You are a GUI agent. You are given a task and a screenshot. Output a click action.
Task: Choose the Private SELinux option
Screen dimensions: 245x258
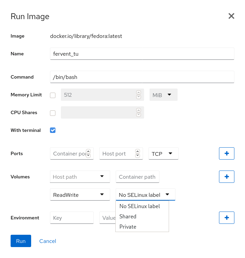[x=142, y=227]
